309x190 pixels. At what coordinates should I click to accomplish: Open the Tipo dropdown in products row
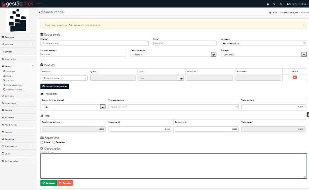click(161, 78)
